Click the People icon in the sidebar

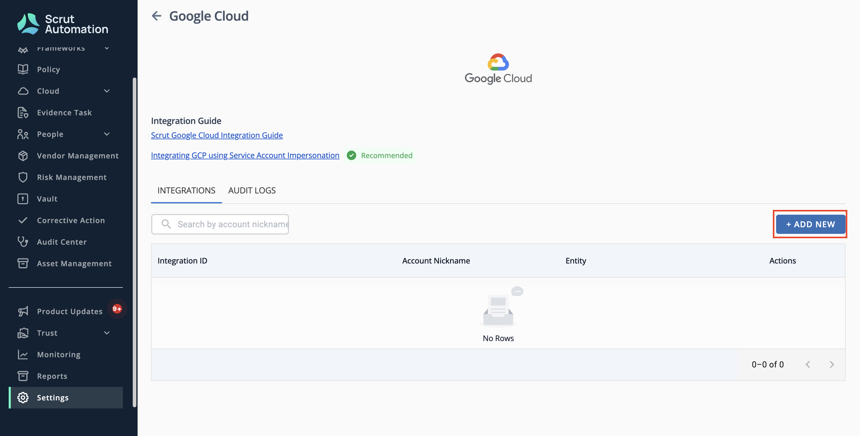click(23, 134)
